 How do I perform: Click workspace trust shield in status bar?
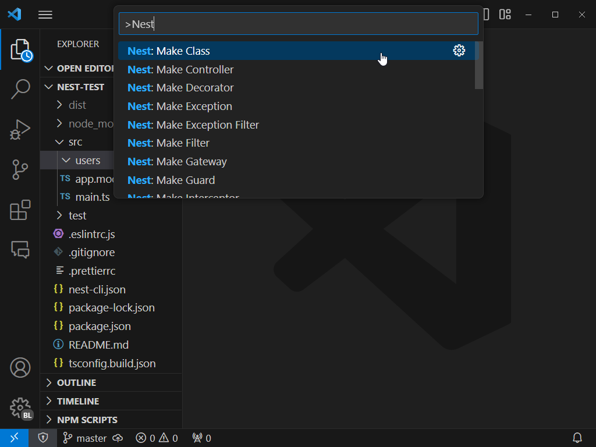tap(43, 438)
